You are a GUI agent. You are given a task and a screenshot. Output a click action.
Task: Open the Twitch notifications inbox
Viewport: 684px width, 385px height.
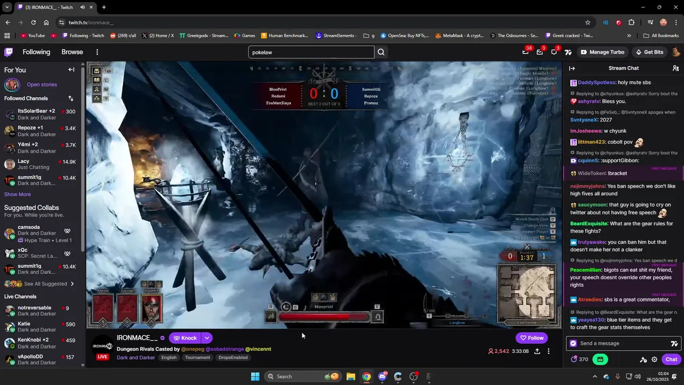(x=540, y=52)
